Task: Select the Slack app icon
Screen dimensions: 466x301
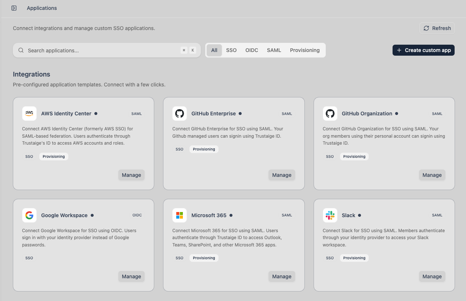Action: click(330, 215)
